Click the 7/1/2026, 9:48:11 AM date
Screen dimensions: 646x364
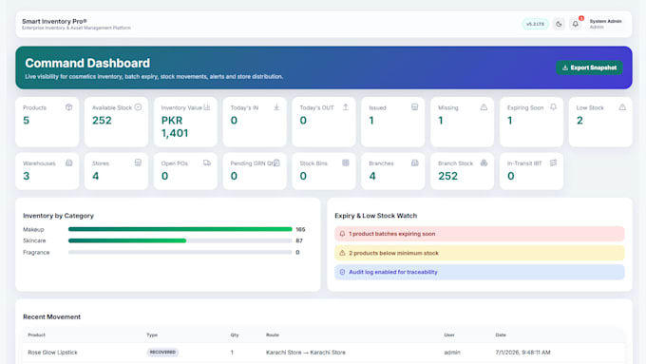(522, 353)
